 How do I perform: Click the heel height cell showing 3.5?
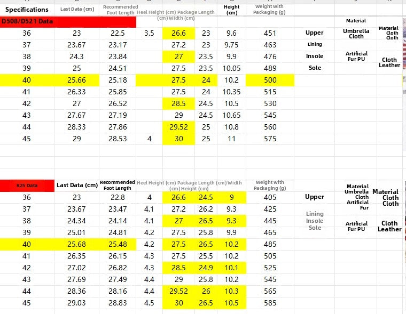149,33
